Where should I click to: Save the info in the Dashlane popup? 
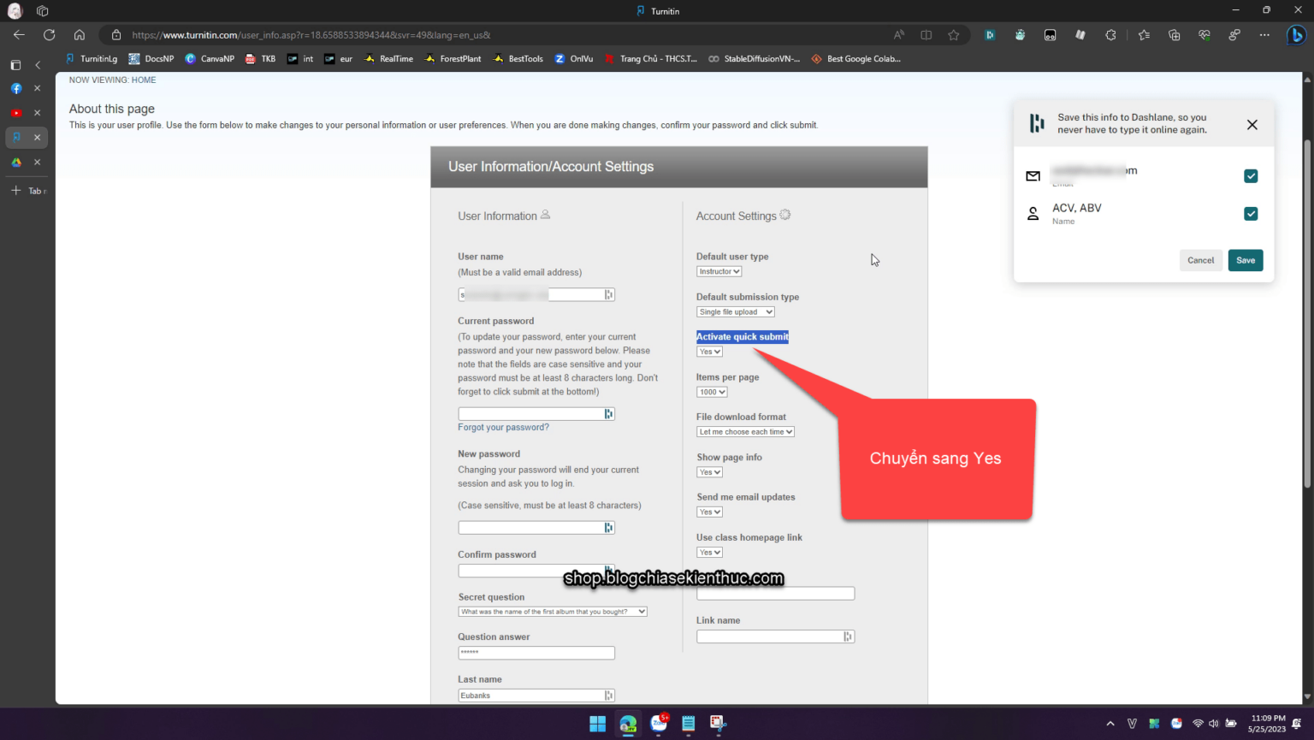tap(1245, 260)
